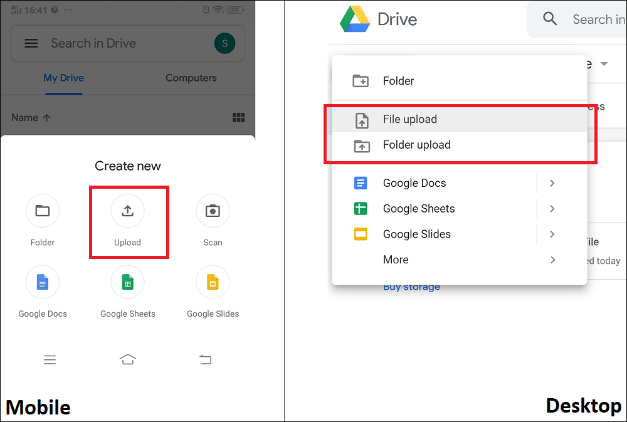The image size is (627, 422).
Task: Switch to the Computers tab
Action: pyautogui.click(x=191, y=78)
